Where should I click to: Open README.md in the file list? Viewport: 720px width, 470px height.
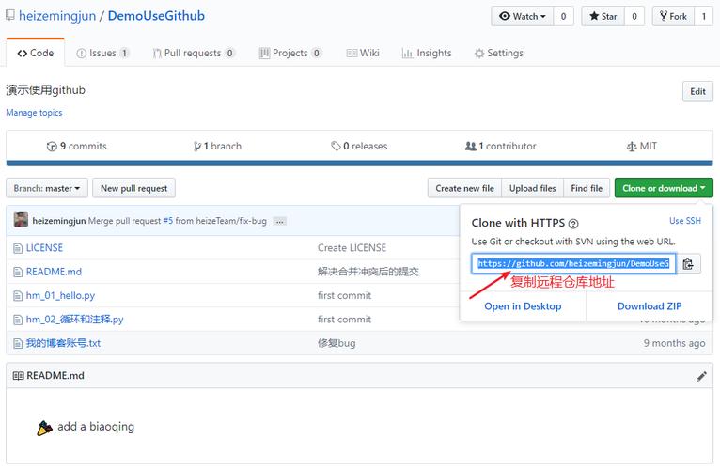point(54,272)
